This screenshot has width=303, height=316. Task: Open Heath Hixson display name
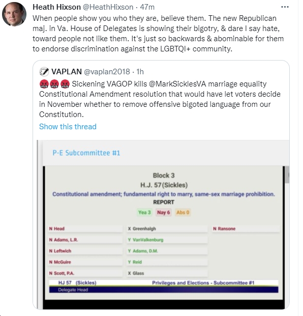[x=56, y=7]
